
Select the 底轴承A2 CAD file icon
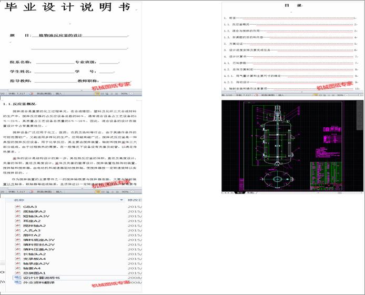click(x=17, y=211)
